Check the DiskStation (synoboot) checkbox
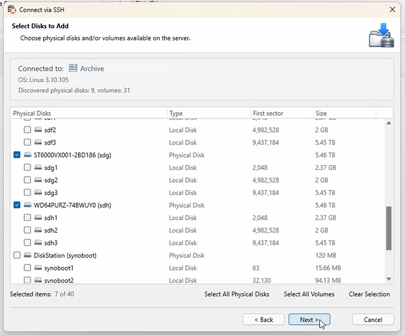 pyautogui.click(x=17, y=255)
